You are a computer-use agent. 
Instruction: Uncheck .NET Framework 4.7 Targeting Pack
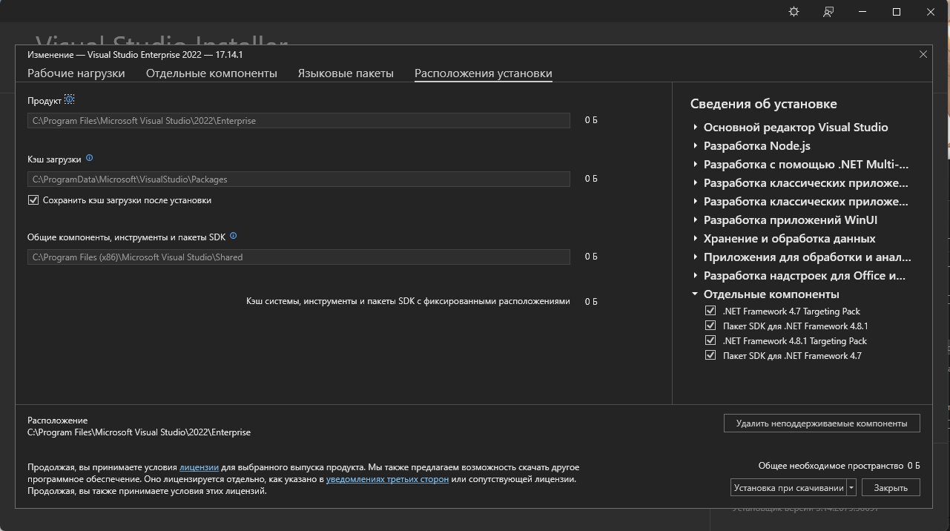point(710,311)
